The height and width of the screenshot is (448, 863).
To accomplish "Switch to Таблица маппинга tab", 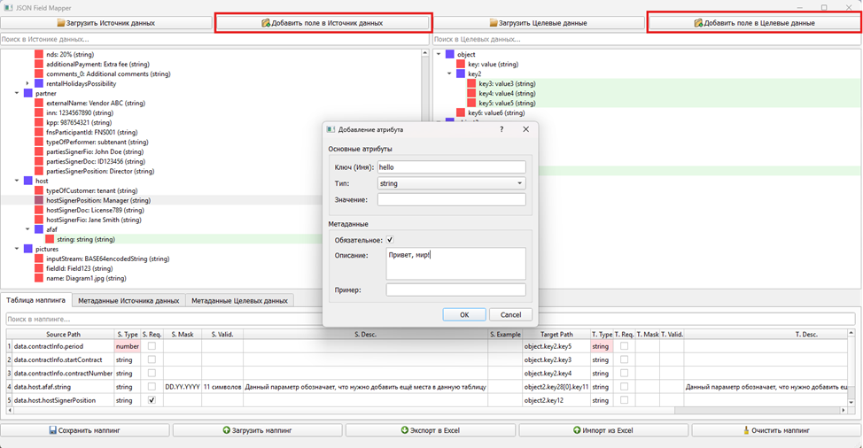I will coord(36,300).
